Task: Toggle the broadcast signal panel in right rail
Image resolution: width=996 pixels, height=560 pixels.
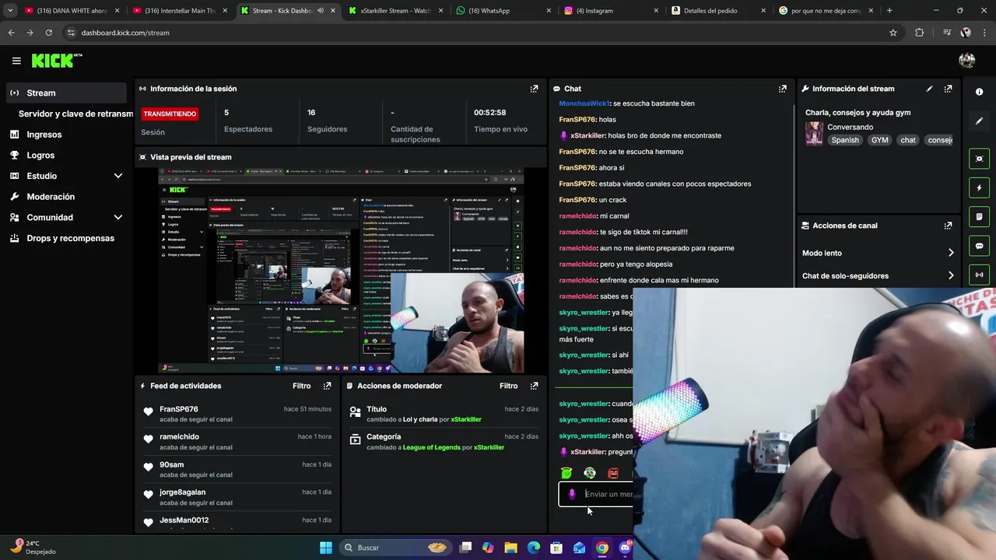Action: [979, 275]
